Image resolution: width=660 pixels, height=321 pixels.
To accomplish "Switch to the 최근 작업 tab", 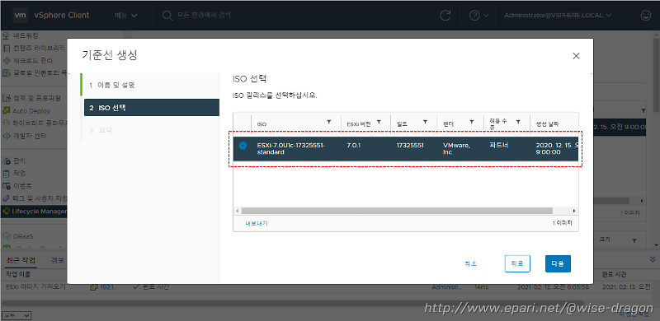I will (x=21, y=260).
